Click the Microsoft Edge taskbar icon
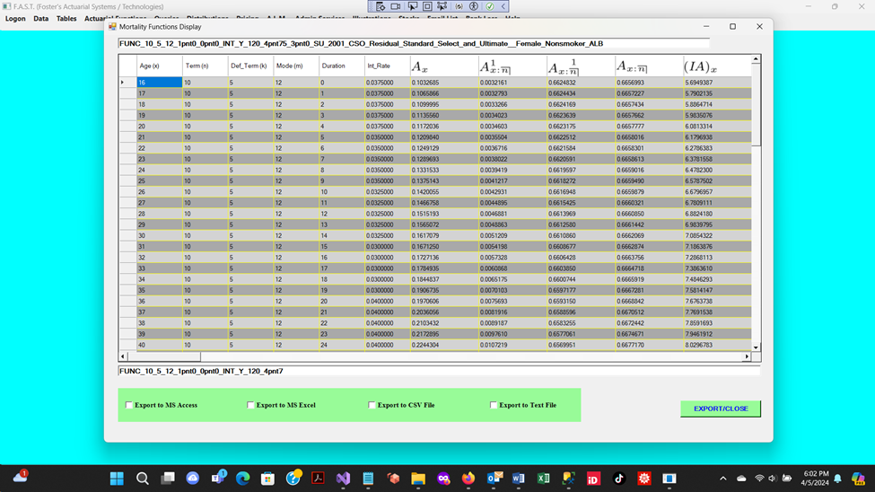 (x=243, y=479)
